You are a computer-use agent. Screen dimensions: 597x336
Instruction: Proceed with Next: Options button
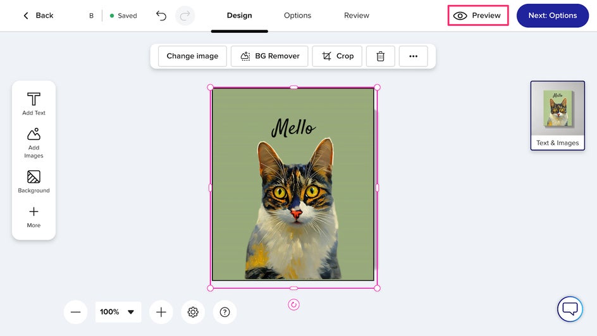[553, 16]
